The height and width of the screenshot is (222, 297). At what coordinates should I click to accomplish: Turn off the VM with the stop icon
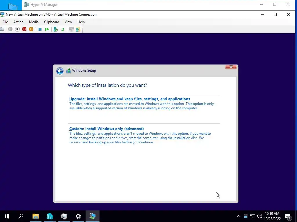tap(17, 29)
